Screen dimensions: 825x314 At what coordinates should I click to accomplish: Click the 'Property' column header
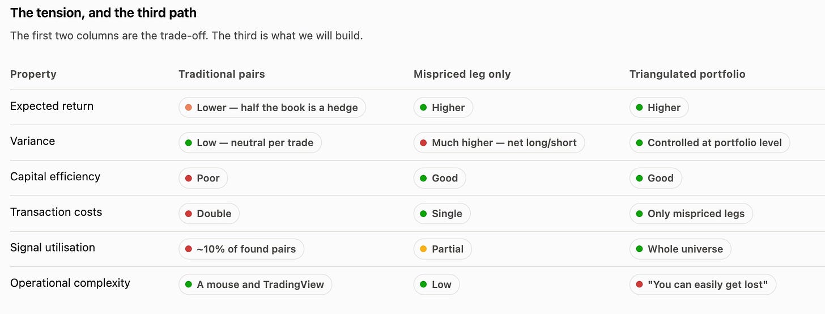[x=33, y=74]
